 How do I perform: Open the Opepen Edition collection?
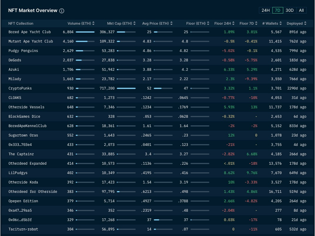pyautogui.click(x=23, y=201)
